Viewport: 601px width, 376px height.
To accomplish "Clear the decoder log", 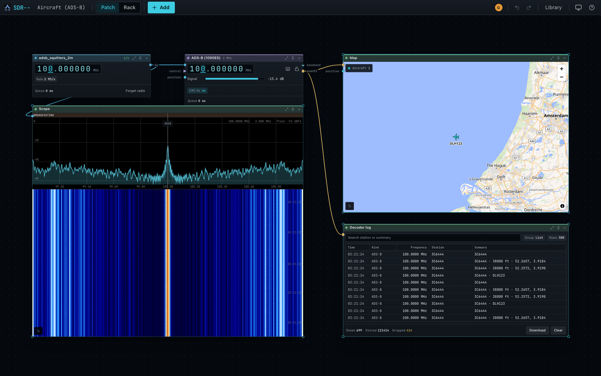I will coord(558,330).
